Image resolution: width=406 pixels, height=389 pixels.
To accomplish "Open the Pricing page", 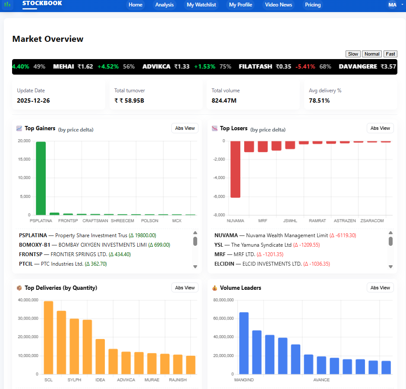I will [312, 5].
